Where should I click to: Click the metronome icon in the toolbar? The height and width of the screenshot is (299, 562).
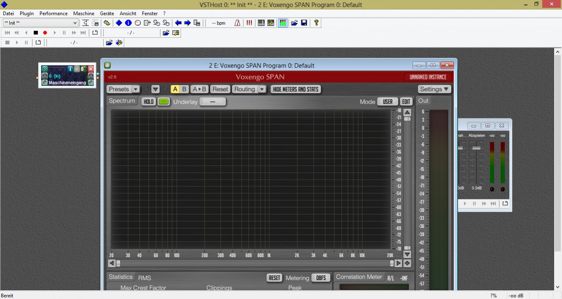tap(238, 23)
